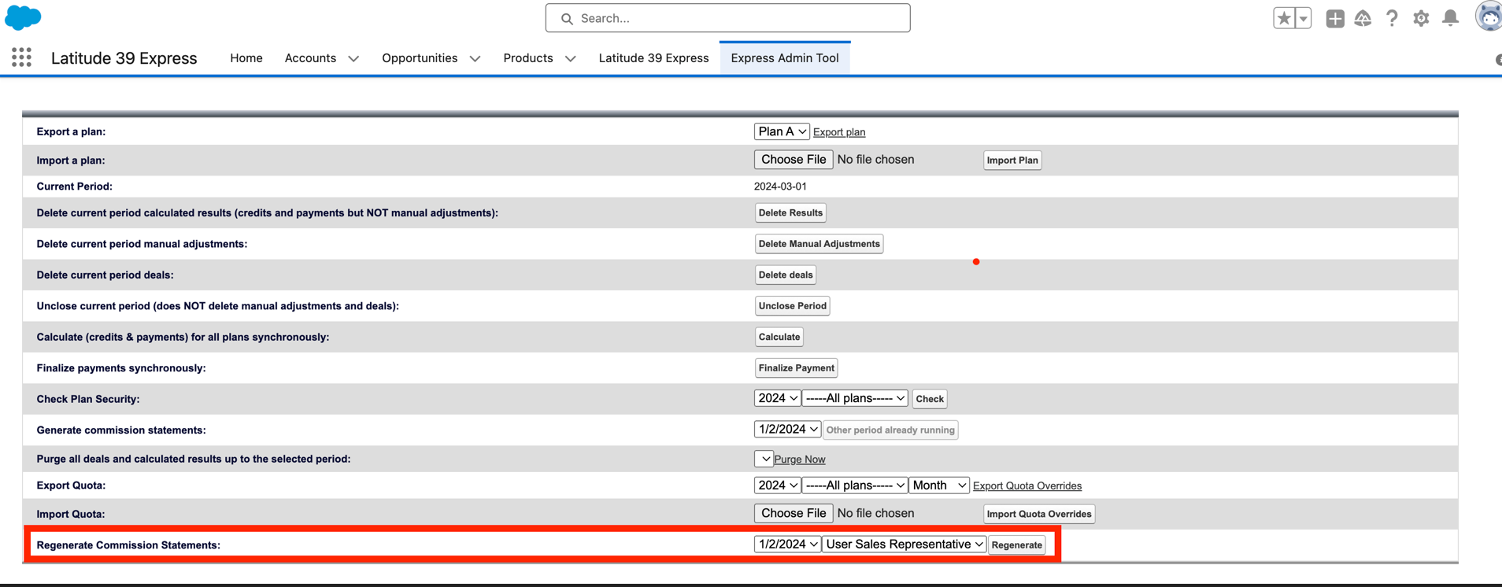
Task: Click the Calculate button
Action: (x=779, y=337)
